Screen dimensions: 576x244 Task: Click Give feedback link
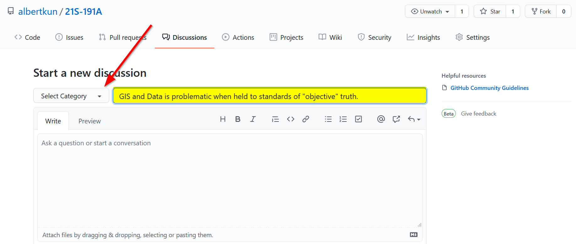click(478, 114)
